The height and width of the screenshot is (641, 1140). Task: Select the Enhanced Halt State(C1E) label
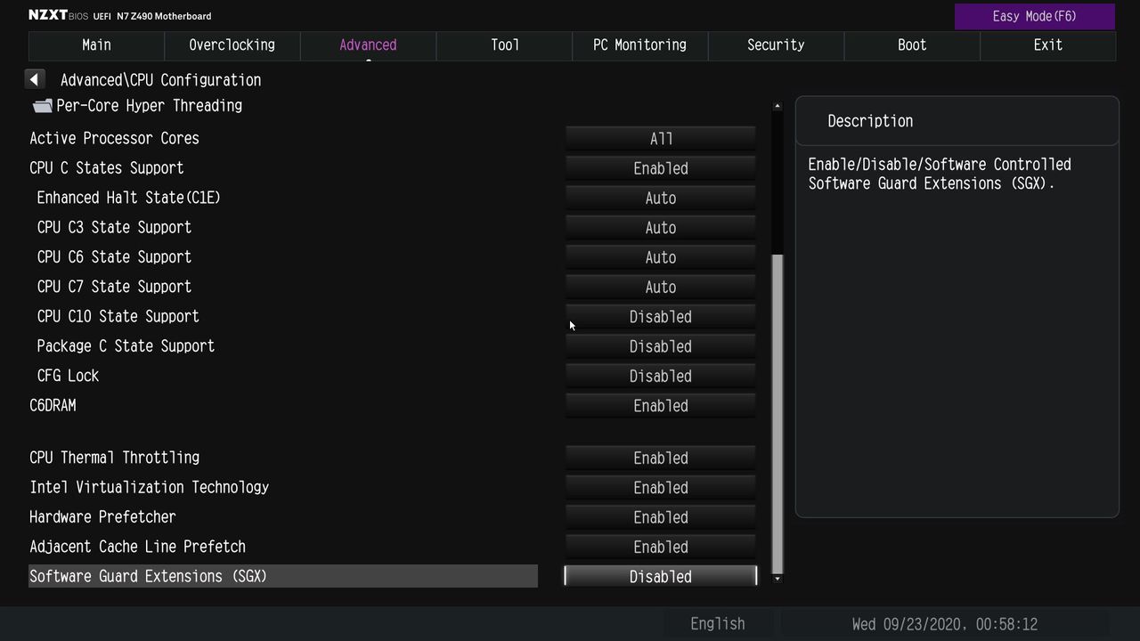tap(129, 198)
